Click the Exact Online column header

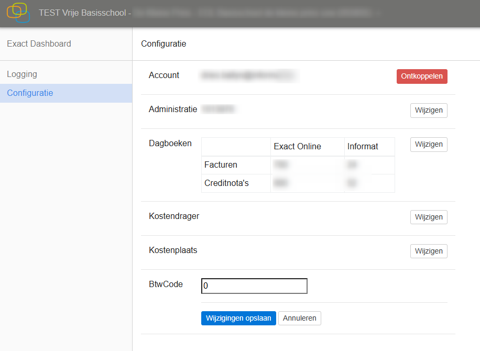pos(297,147)
